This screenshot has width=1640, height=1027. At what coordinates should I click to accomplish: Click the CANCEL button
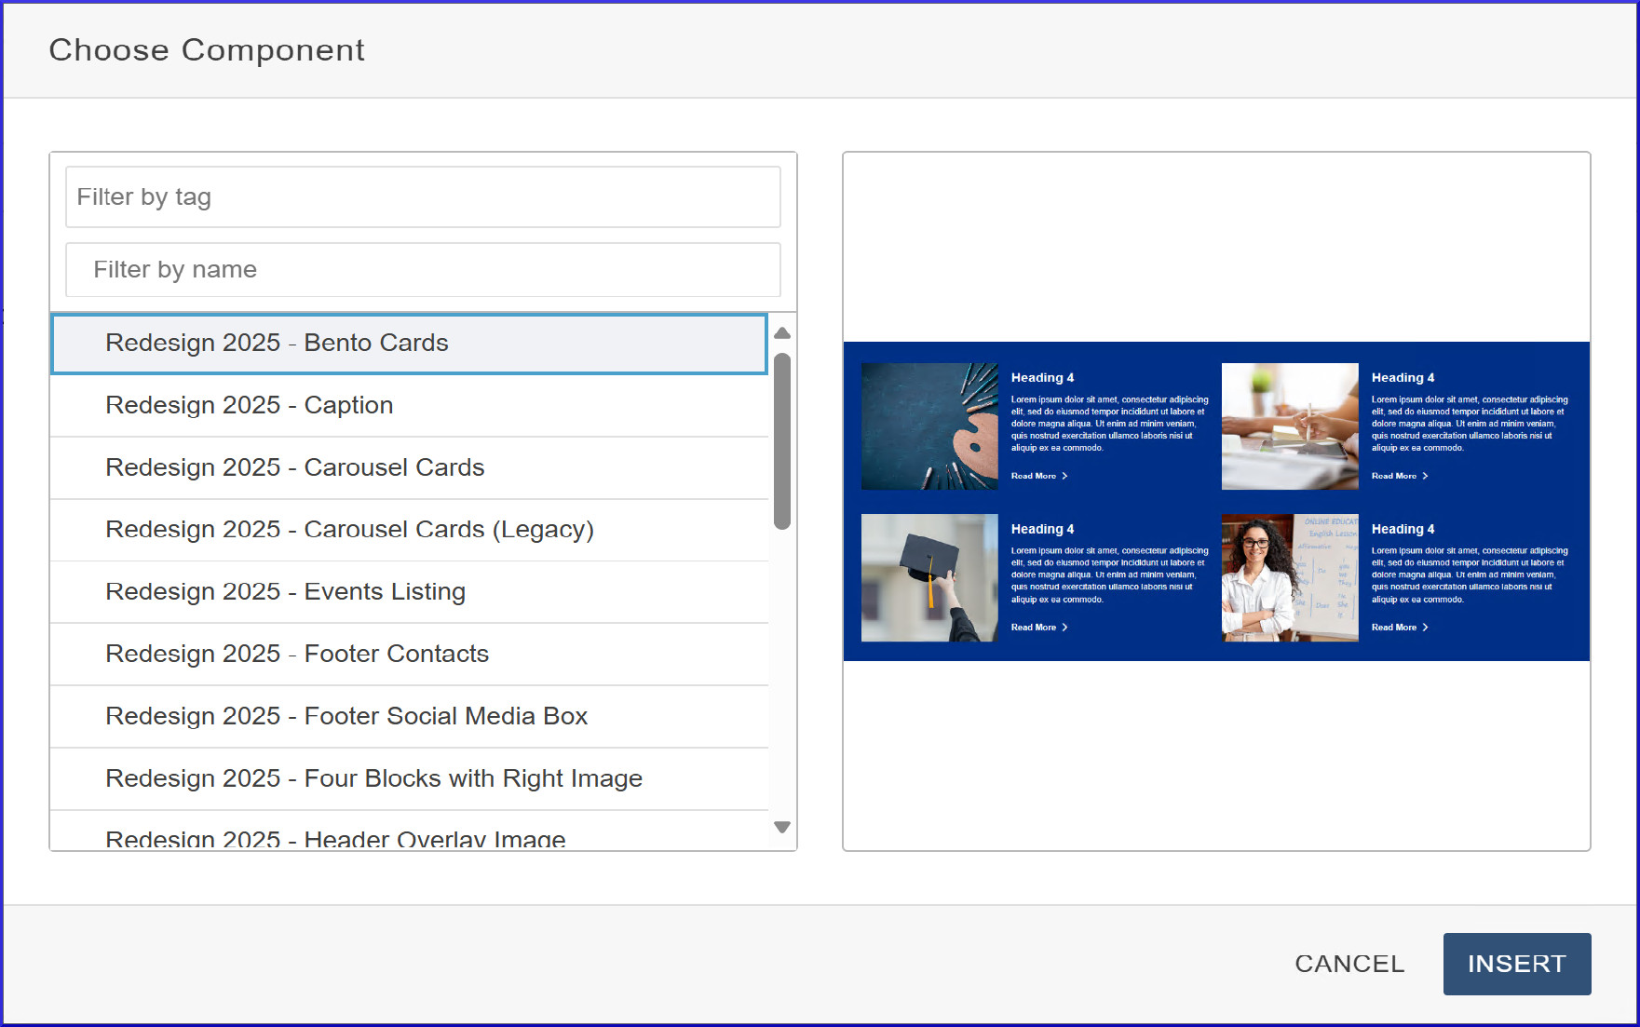[1349, 964]
